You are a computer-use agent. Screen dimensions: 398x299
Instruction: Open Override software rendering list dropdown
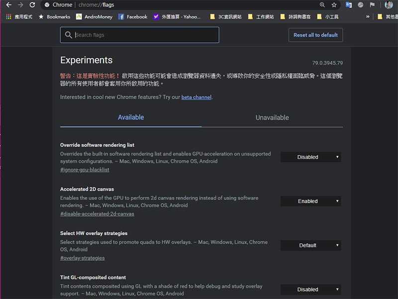[311, 157]
